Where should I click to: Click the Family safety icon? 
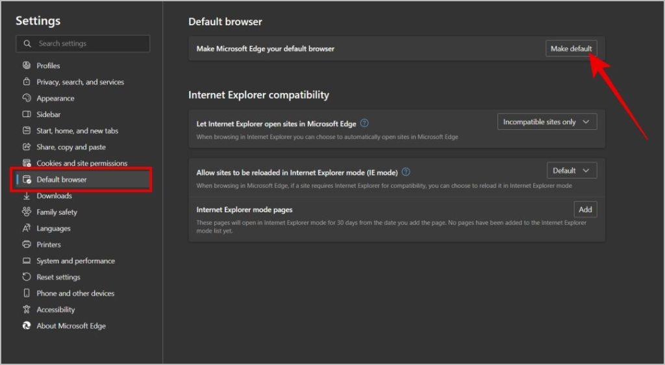[27, 212]
